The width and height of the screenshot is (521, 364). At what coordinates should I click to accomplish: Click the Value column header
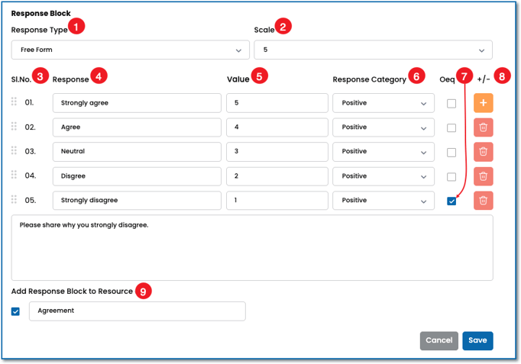point(238,79)
